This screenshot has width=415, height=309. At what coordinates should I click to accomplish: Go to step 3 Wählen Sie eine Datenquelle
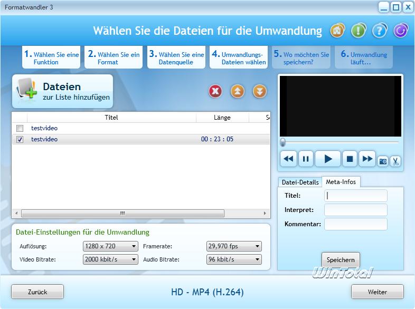[176, 57]
